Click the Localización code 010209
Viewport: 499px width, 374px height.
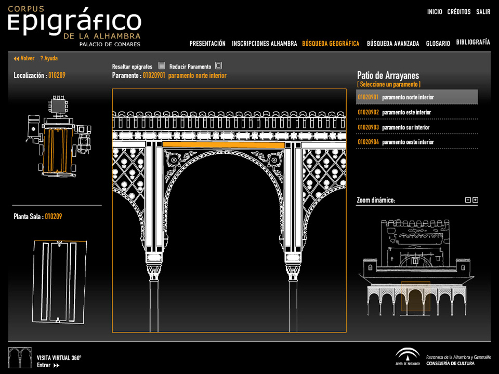(57, 75)
